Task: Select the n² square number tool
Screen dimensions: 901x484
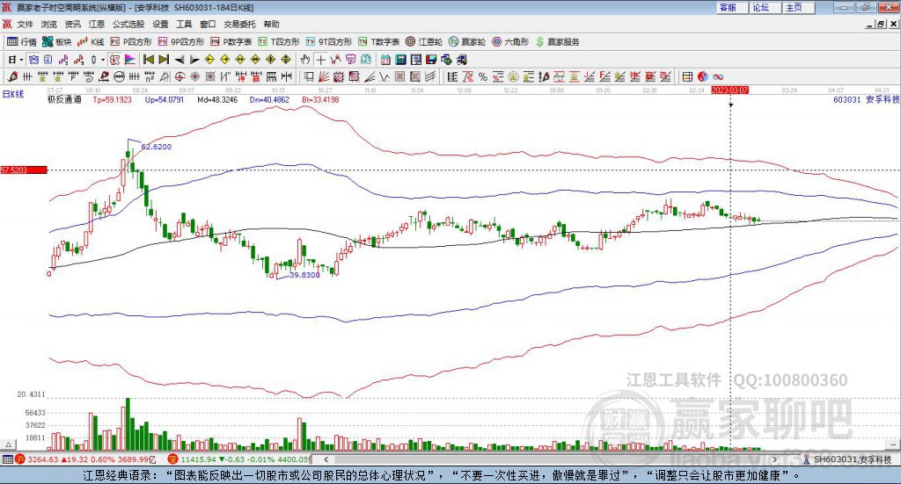Action: click(150, 76)
